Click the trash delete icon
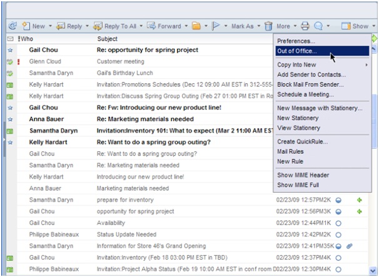Image resolution: width=379 pixels, height=277 pixels. (x=268, y=26)
